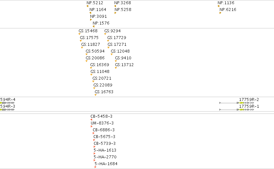Click the triangle marker under GS:15468
This screenshot has height=169, width=274.
pos(80,34)
